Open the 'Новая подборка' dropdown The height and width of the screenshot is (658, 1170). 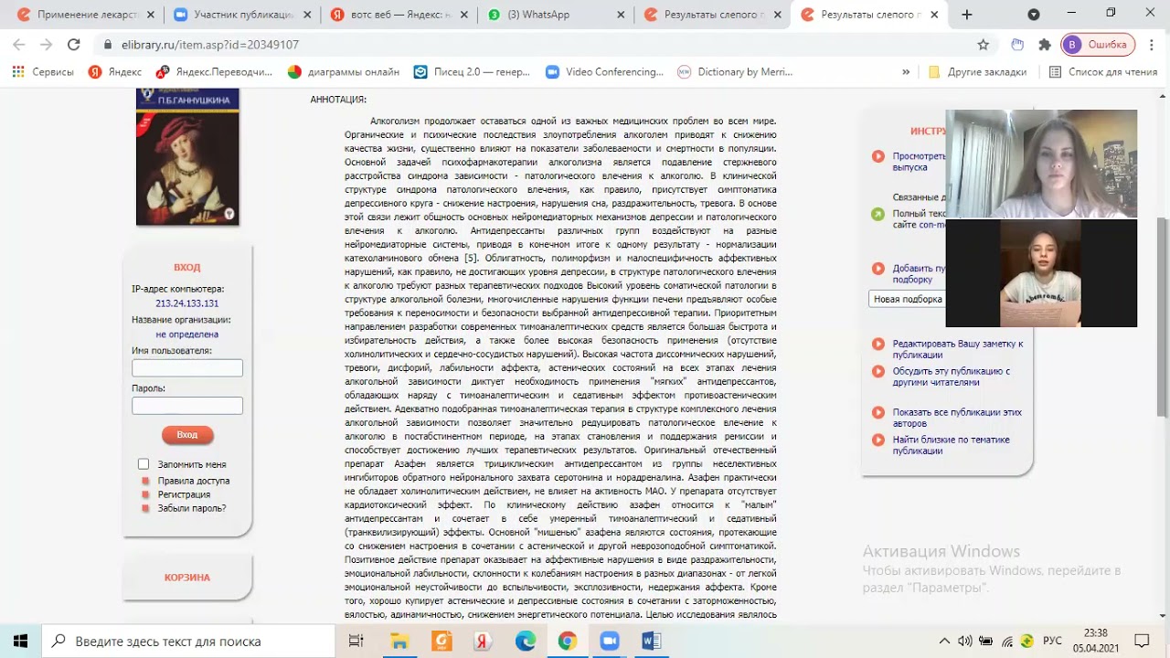click(x=907, y=299)
